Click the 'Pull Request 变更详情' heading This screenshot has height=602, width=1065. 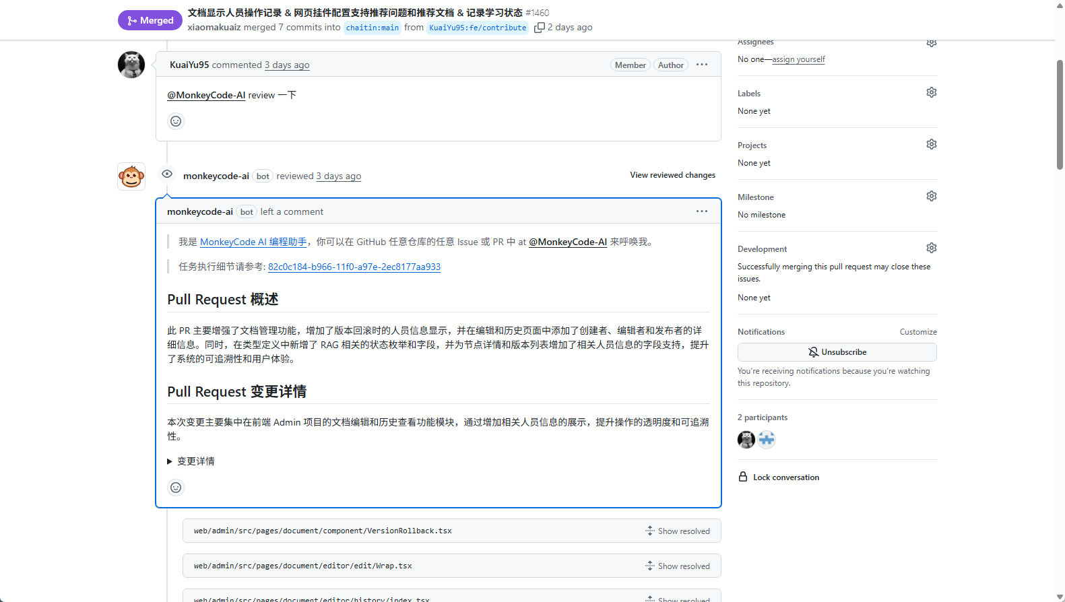tap(237, 392)
